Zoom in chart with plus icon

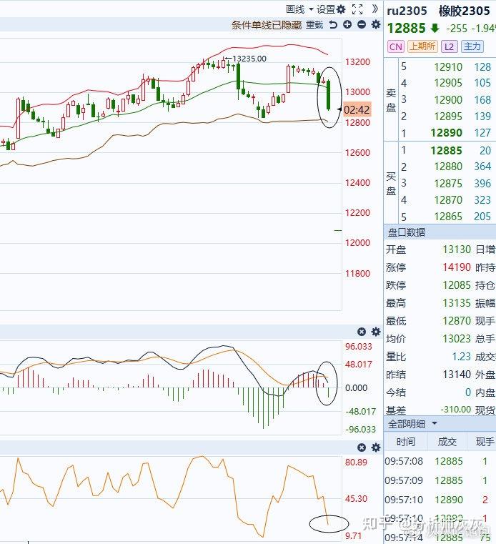[347, 24]
